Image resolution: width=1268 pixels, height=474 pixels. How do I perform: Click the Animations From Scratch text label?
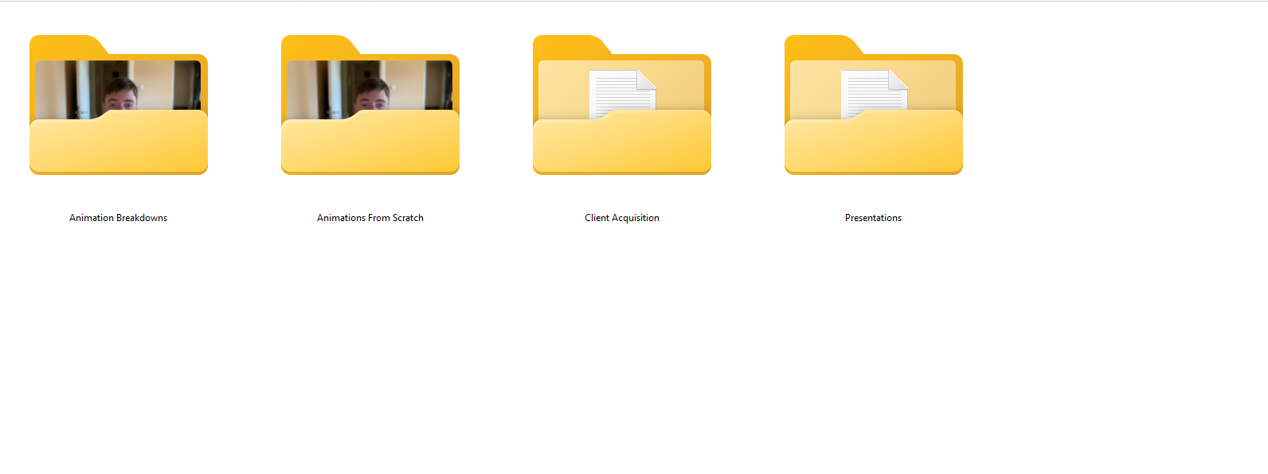[370, 218]
